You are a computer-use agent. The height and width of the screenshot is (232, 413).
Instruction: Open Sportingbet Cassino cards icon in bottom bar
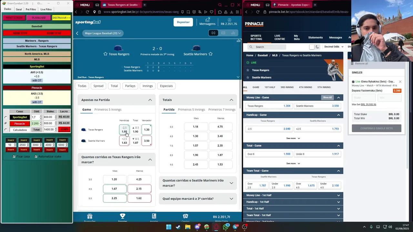pyautogui.click(x=185, y=216)
